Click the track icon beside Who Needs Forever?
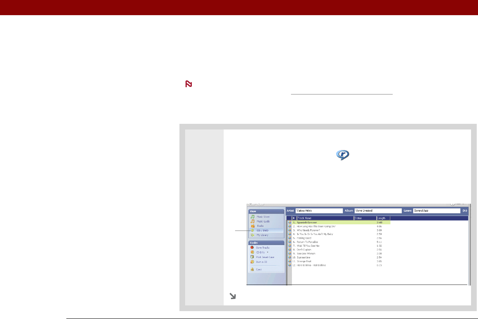478x319 pixels. (289, 230)
